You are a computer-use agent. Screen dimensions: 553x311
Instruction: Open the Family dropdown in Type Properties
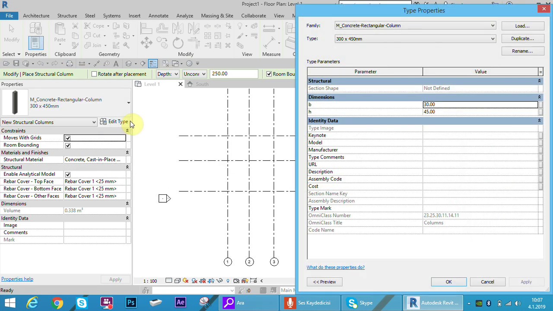493,25
